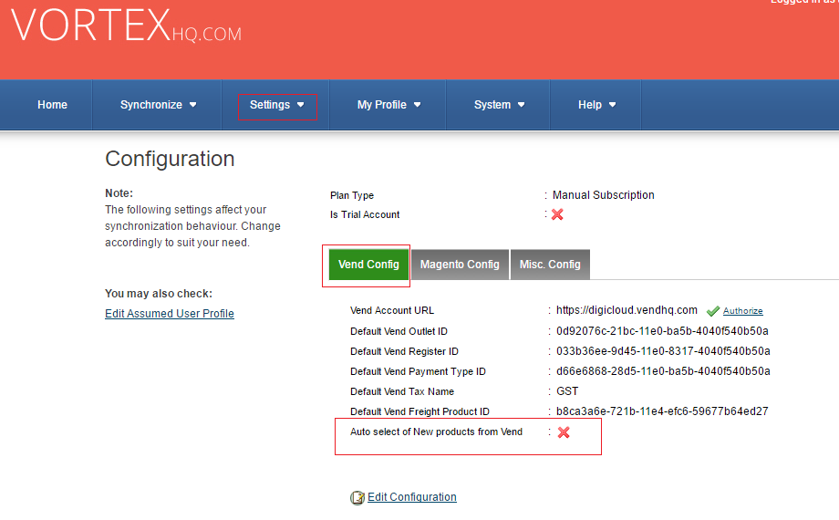Viewport: 839px width, 520px height.
Task: Select the GST tax name value
Action: [x=567, y=391]
